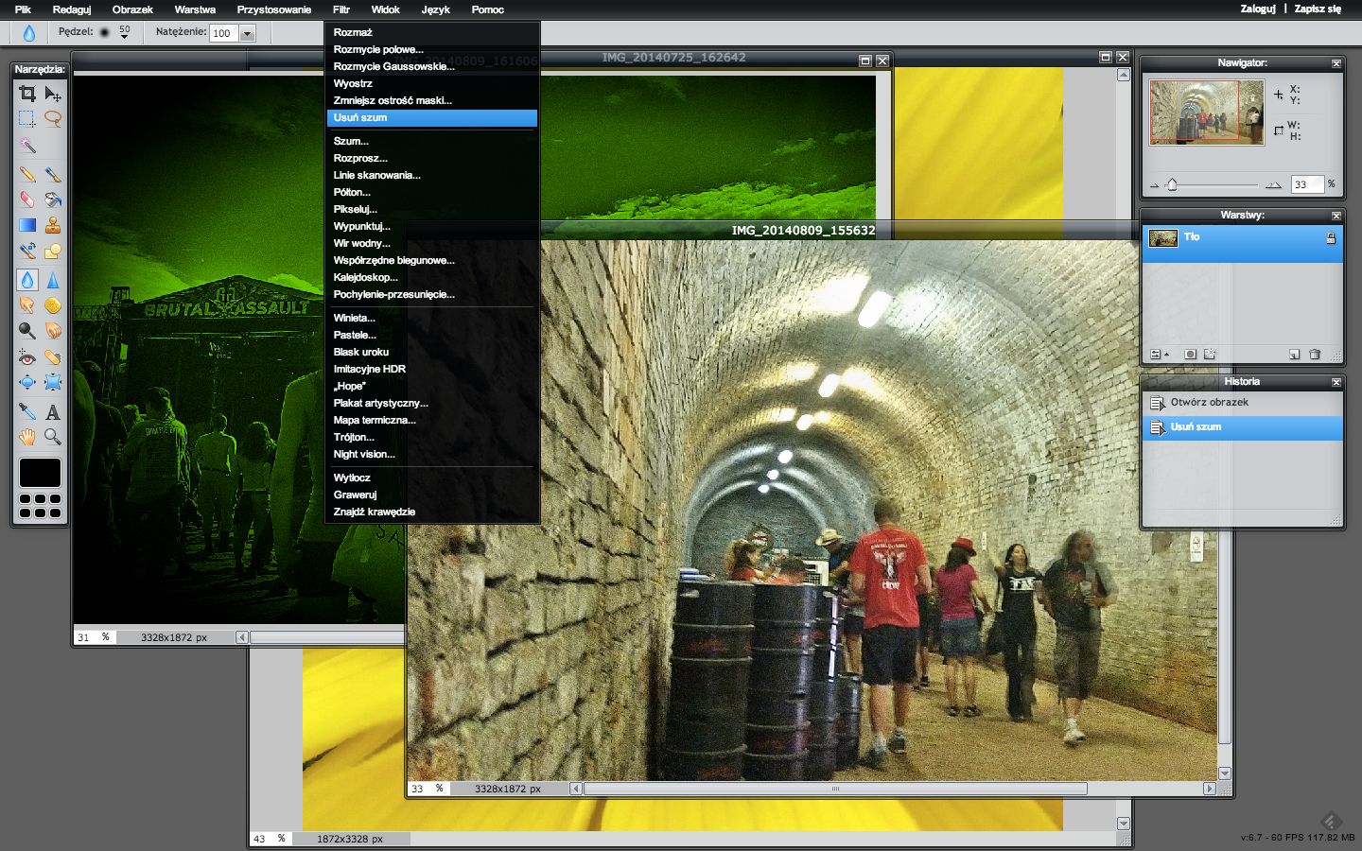The height and width of the screenshot is (851, 1362).
Task: Select the Brush tool
Action: click(53, 174)
